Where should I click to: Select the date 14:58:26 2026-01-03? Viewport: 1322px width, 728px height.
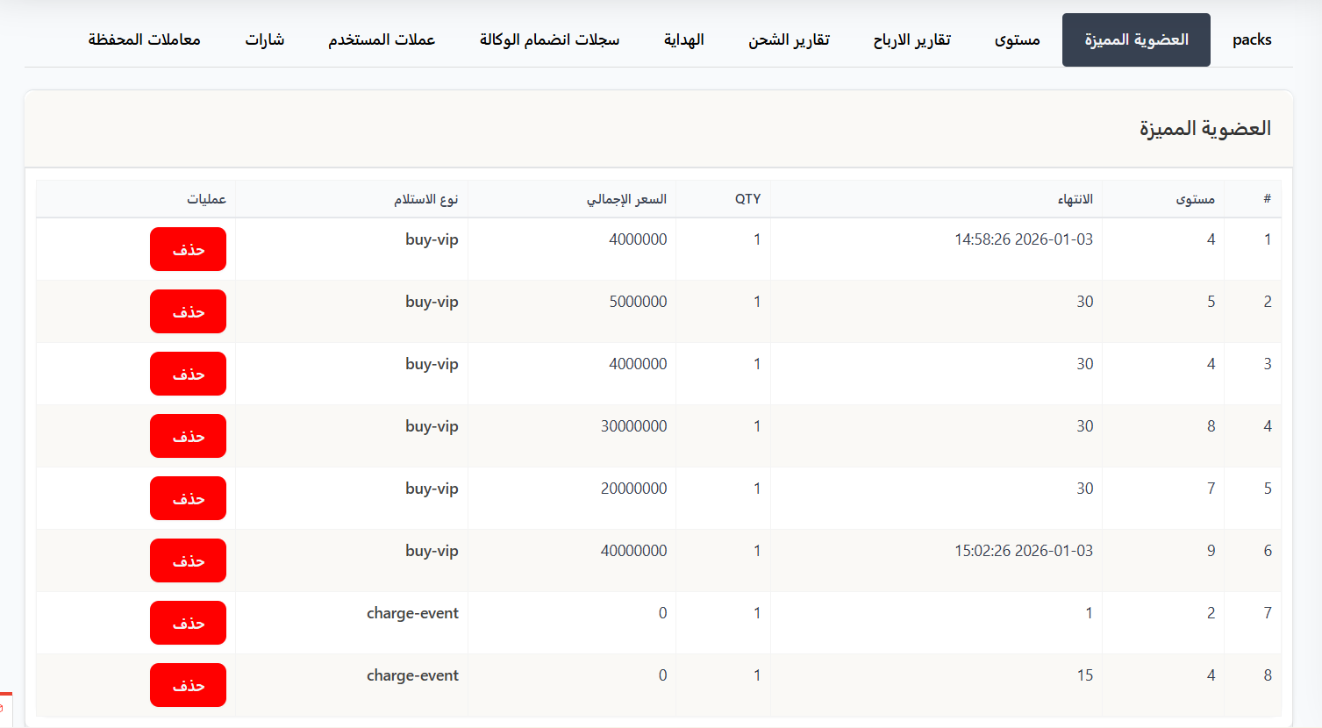tap(1024, 239)
